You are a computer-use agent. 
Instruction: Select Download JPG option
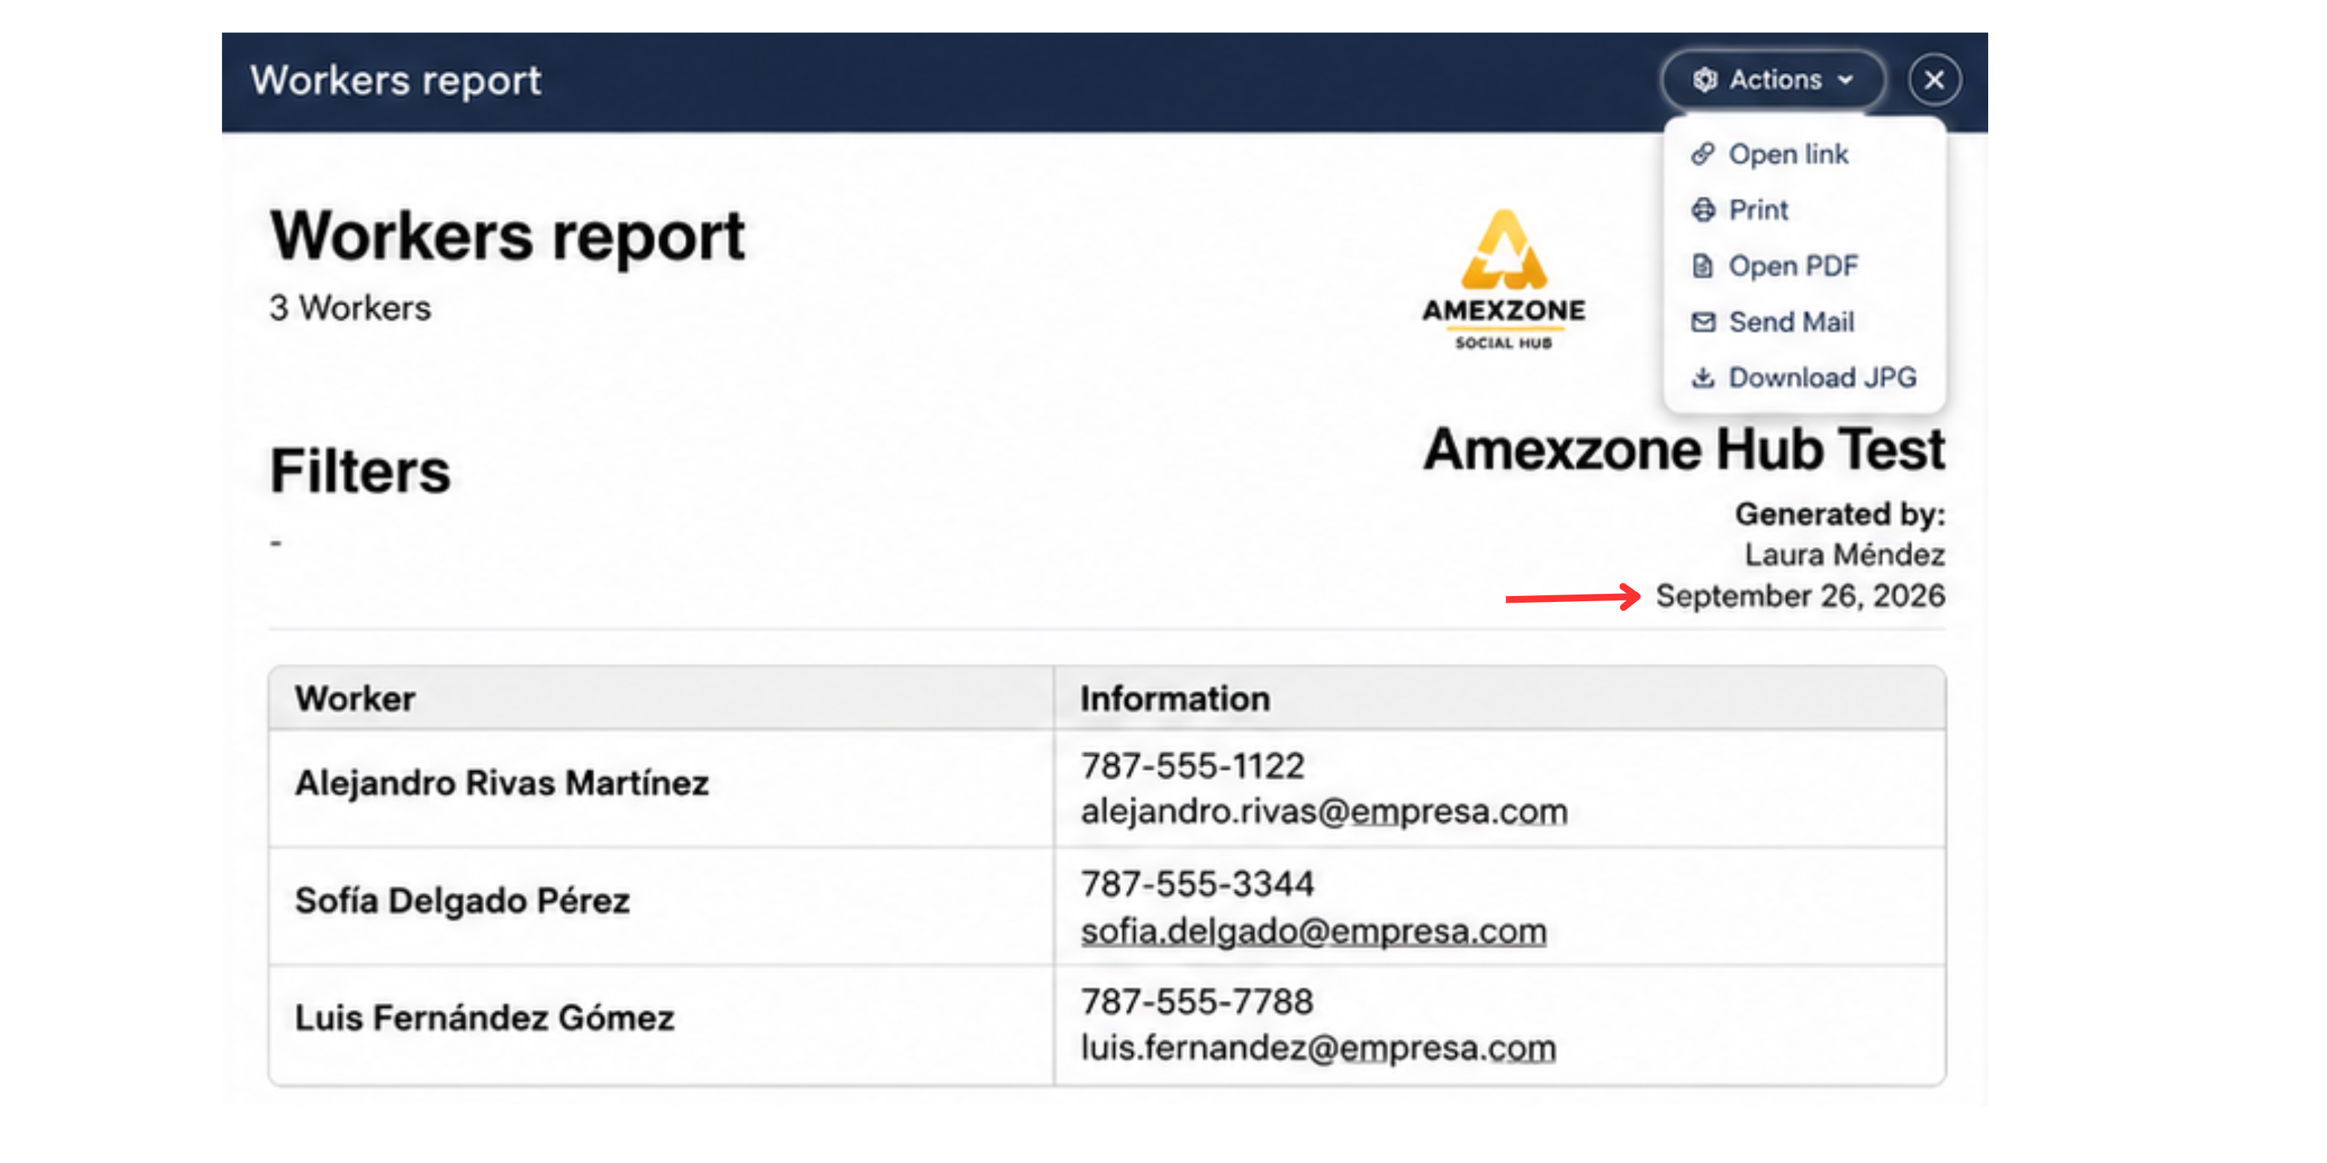pyautogui.click(x=1804, y=377)
